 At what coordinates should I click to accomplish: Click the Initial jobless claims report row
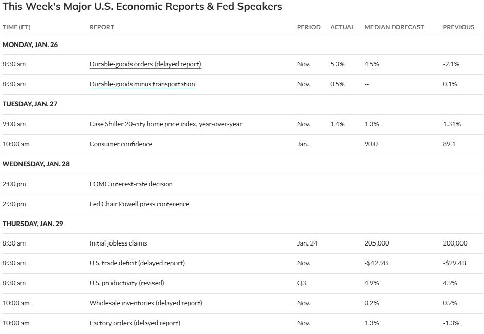click(118, 243)
